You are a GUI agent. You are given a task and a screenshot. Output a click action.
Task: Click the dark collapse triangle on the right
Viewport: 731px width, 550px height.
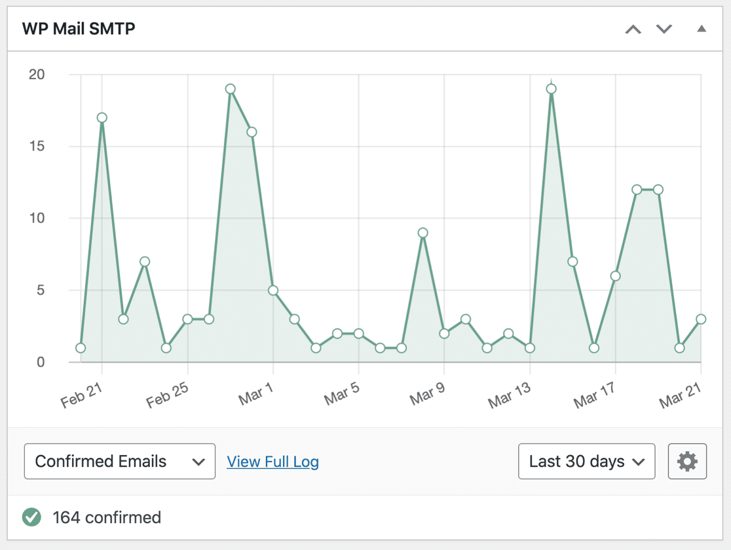(701, 29)
